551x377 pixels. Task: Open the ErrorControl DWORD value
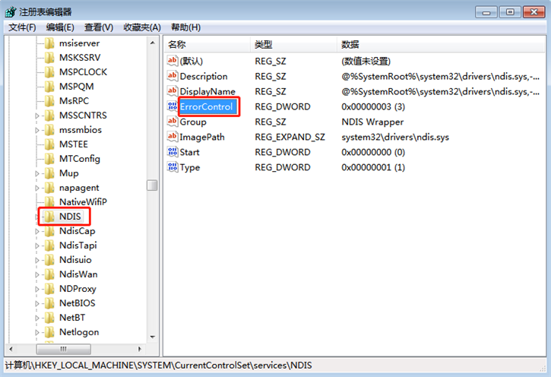(206, 106)
